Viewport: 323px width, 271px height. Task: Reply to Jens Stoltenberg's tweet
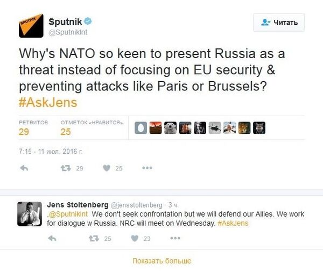[52, 238]
